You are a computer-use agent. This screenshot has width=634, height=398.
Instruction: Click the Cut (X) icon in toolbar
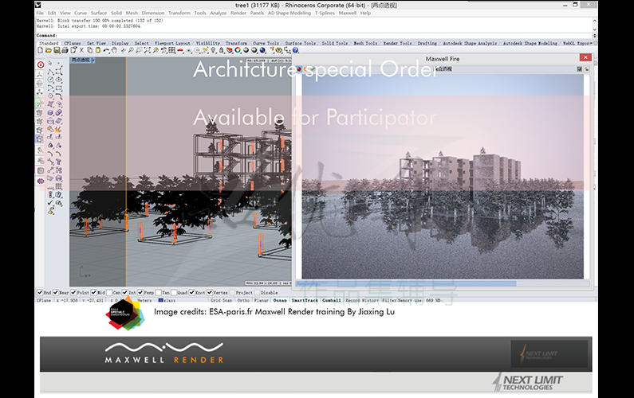(x=81, y=50)
